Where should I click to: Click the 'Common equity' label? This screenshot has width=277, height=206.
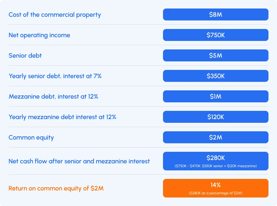31,137
